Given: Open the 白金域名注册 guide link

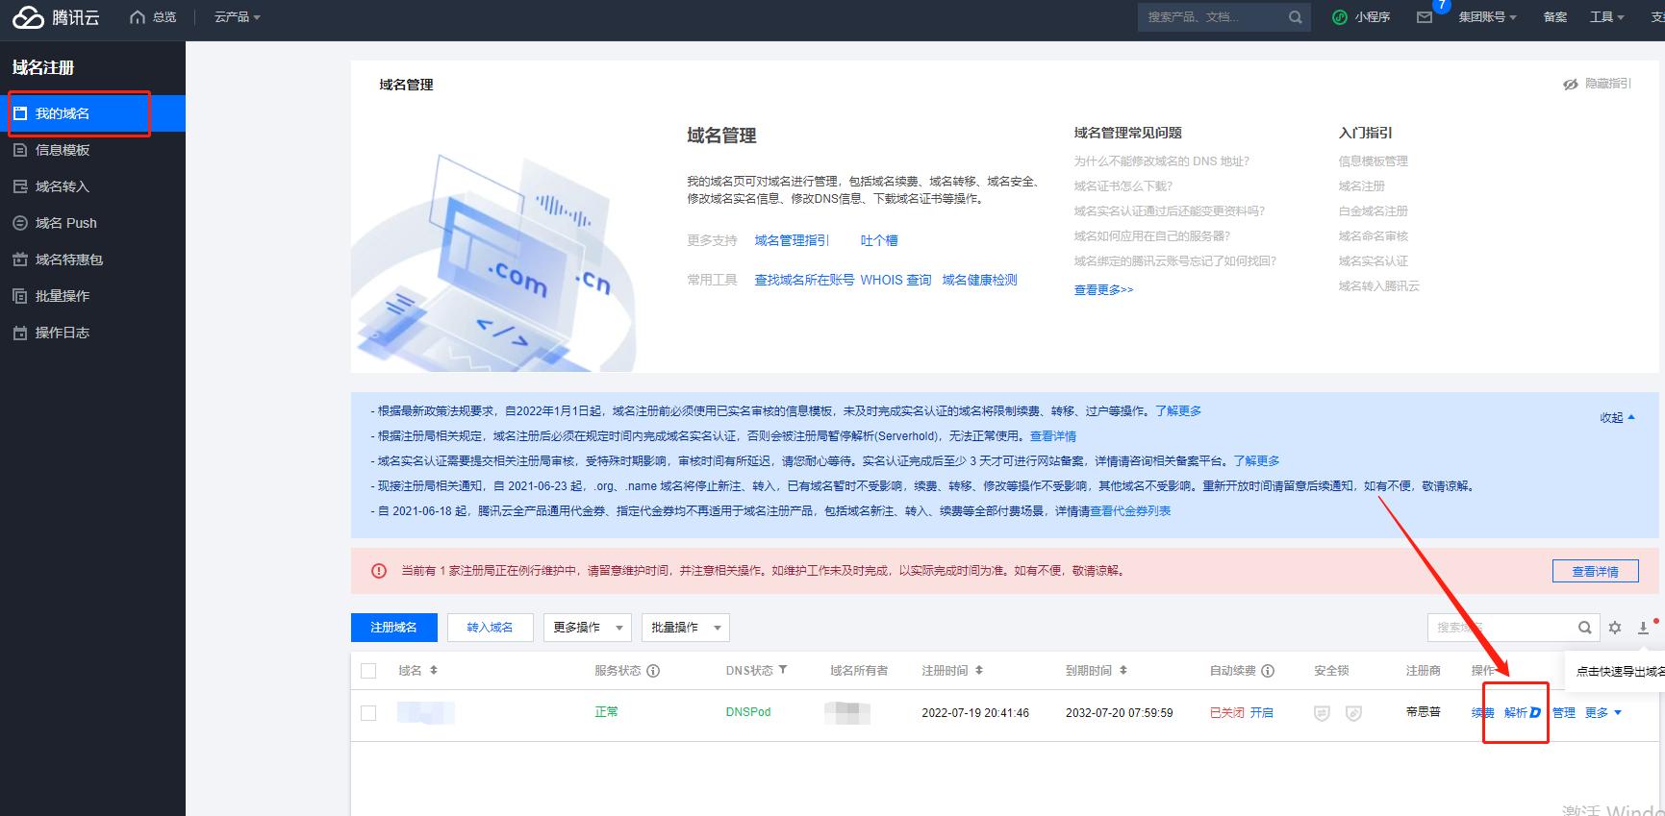Looking at the screenshot, I should pos(1373,211).
